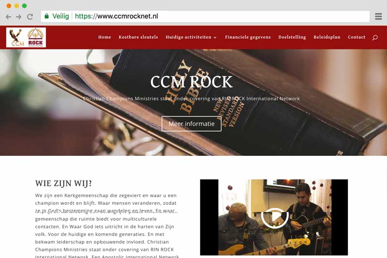Open the Beleidsplan page

(x=327, y=37)
